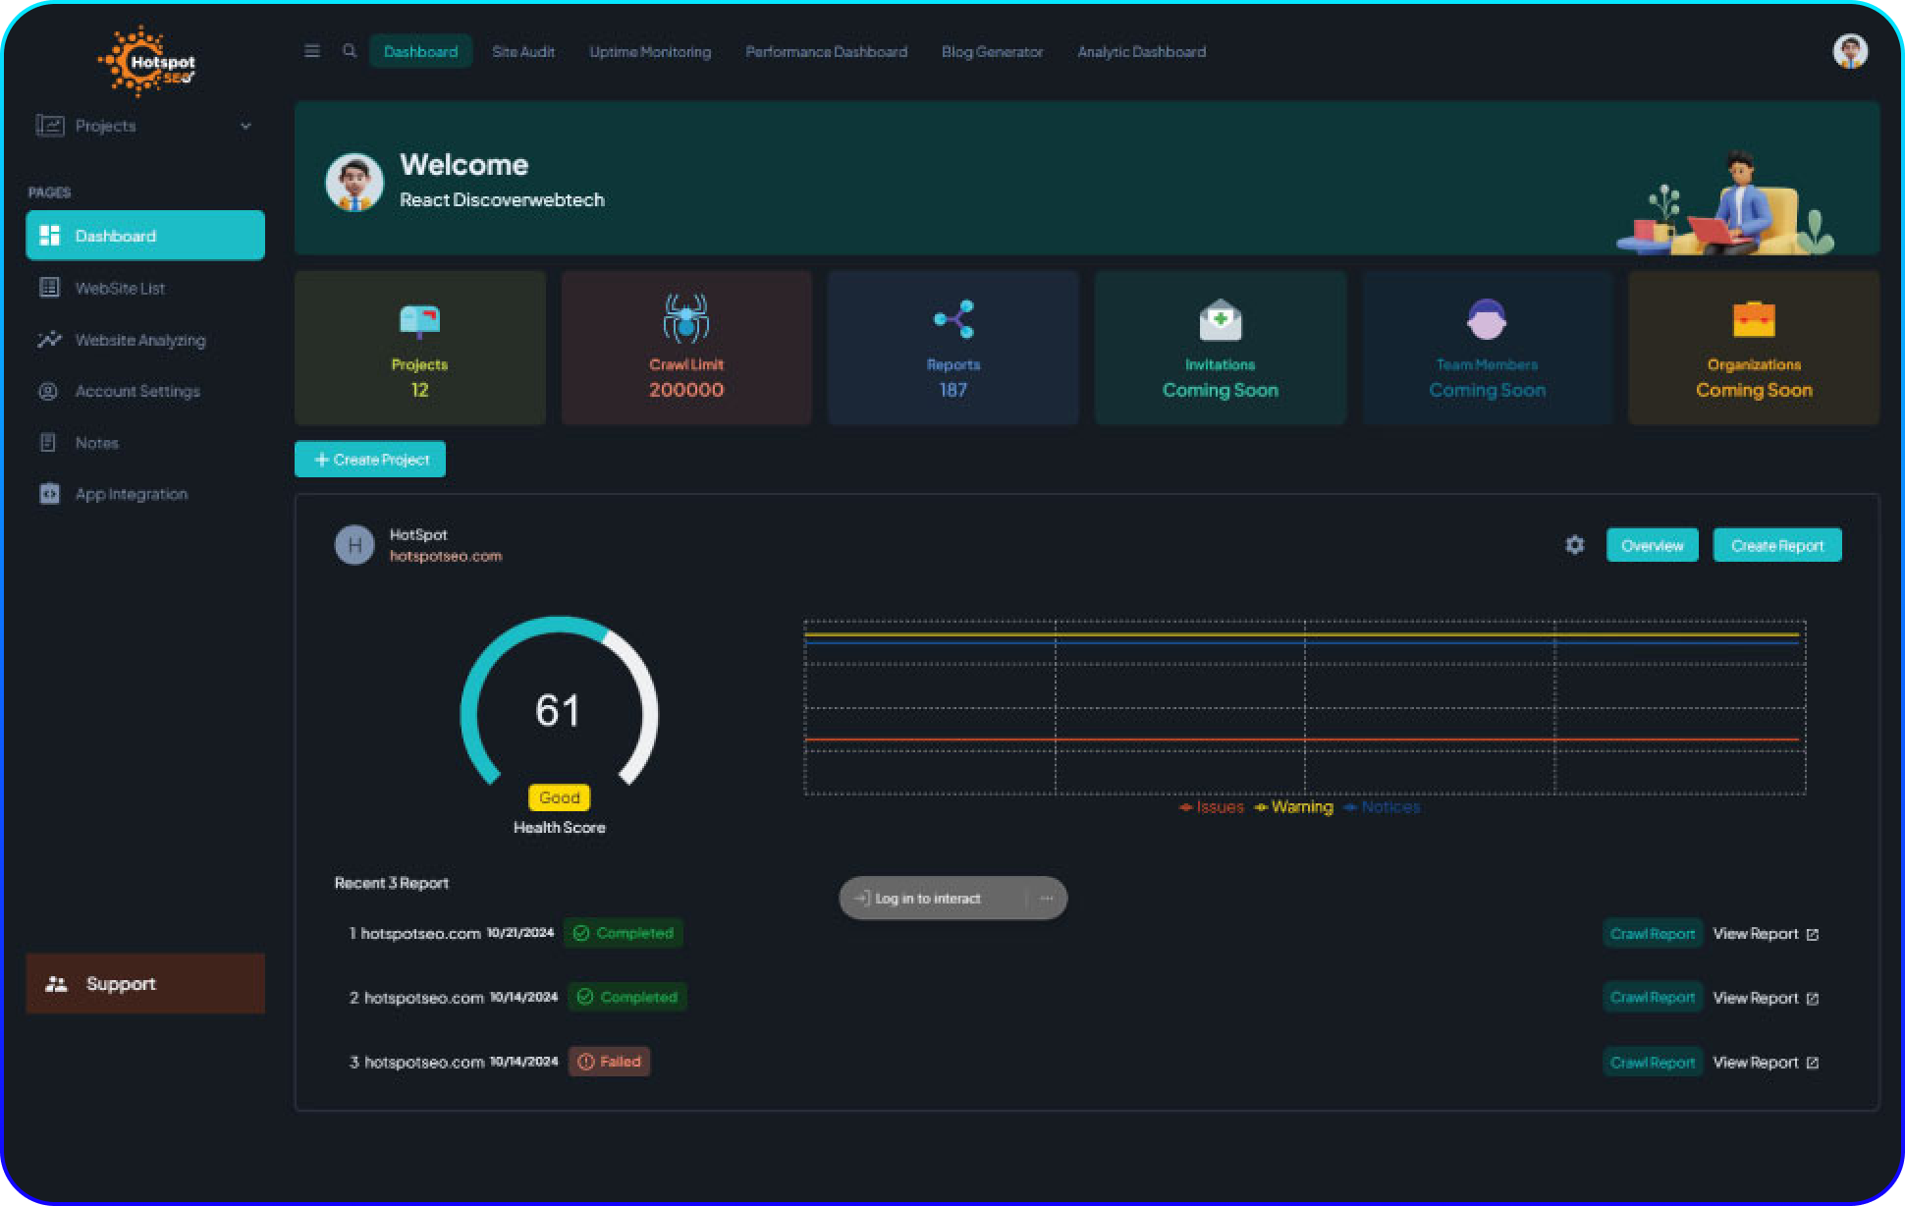This screenshot has height=1206, width=1905.
Task: Open user avatar at top right
Action: tap(1850, 51)
